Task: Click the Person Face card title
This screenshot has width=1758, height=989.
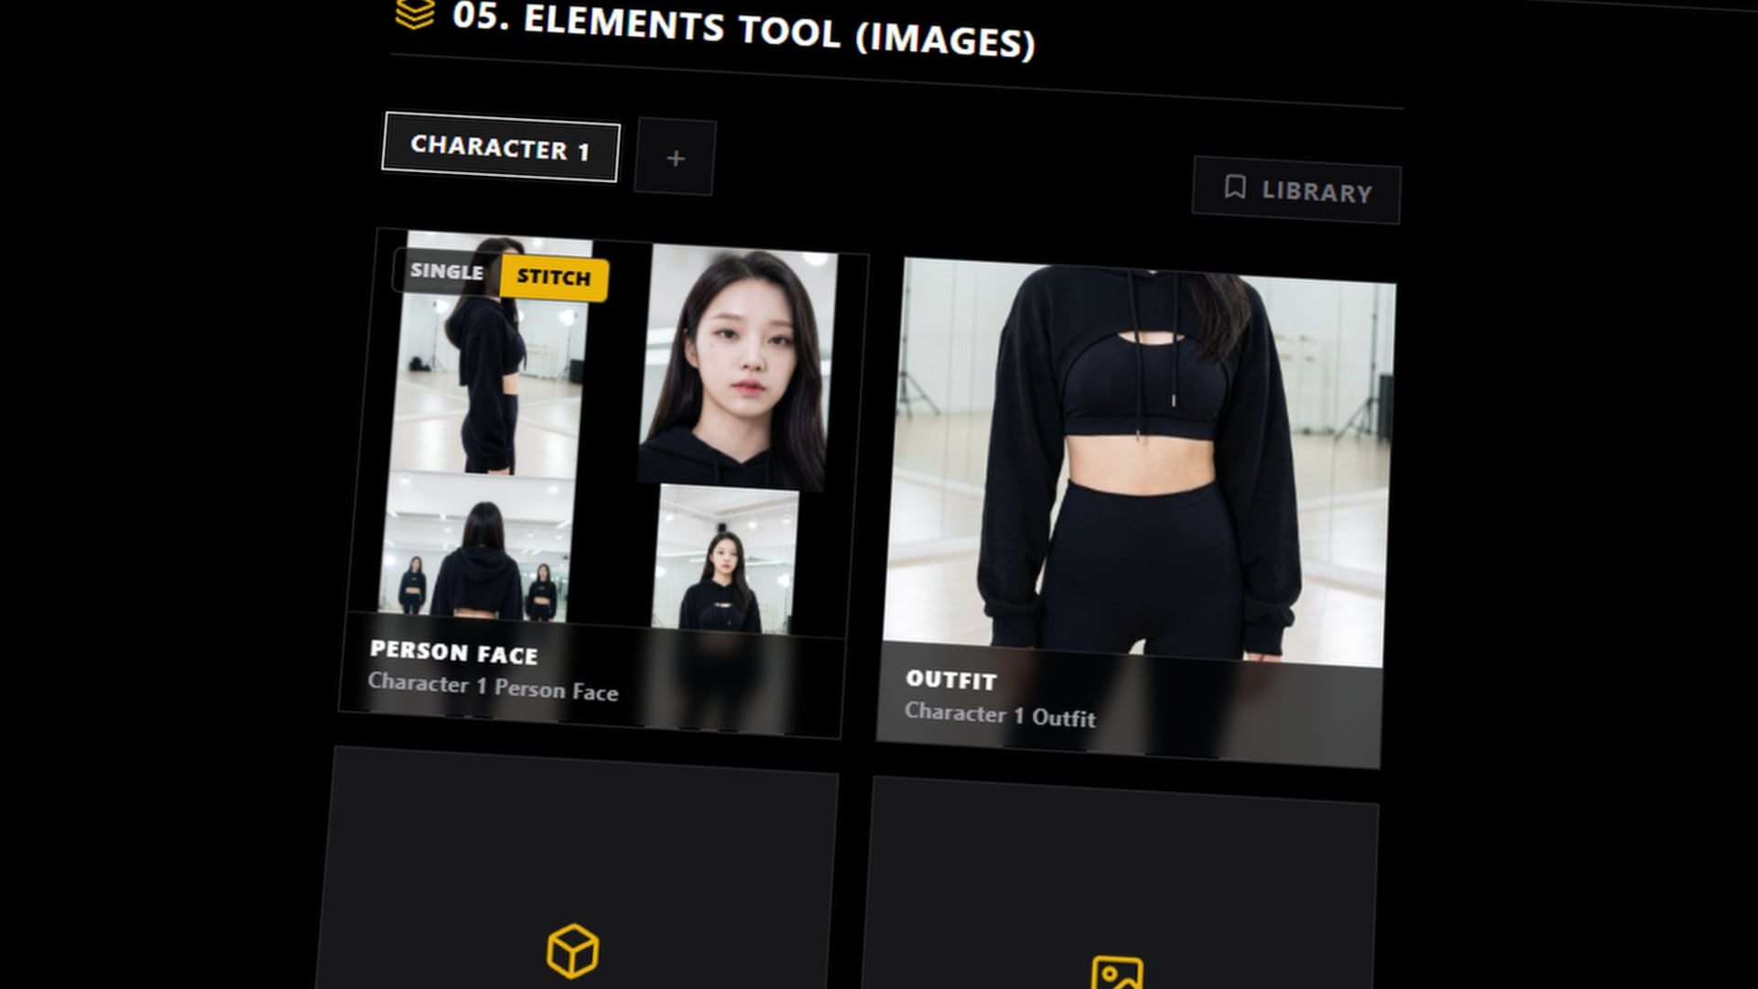Action: coord(453,652)
